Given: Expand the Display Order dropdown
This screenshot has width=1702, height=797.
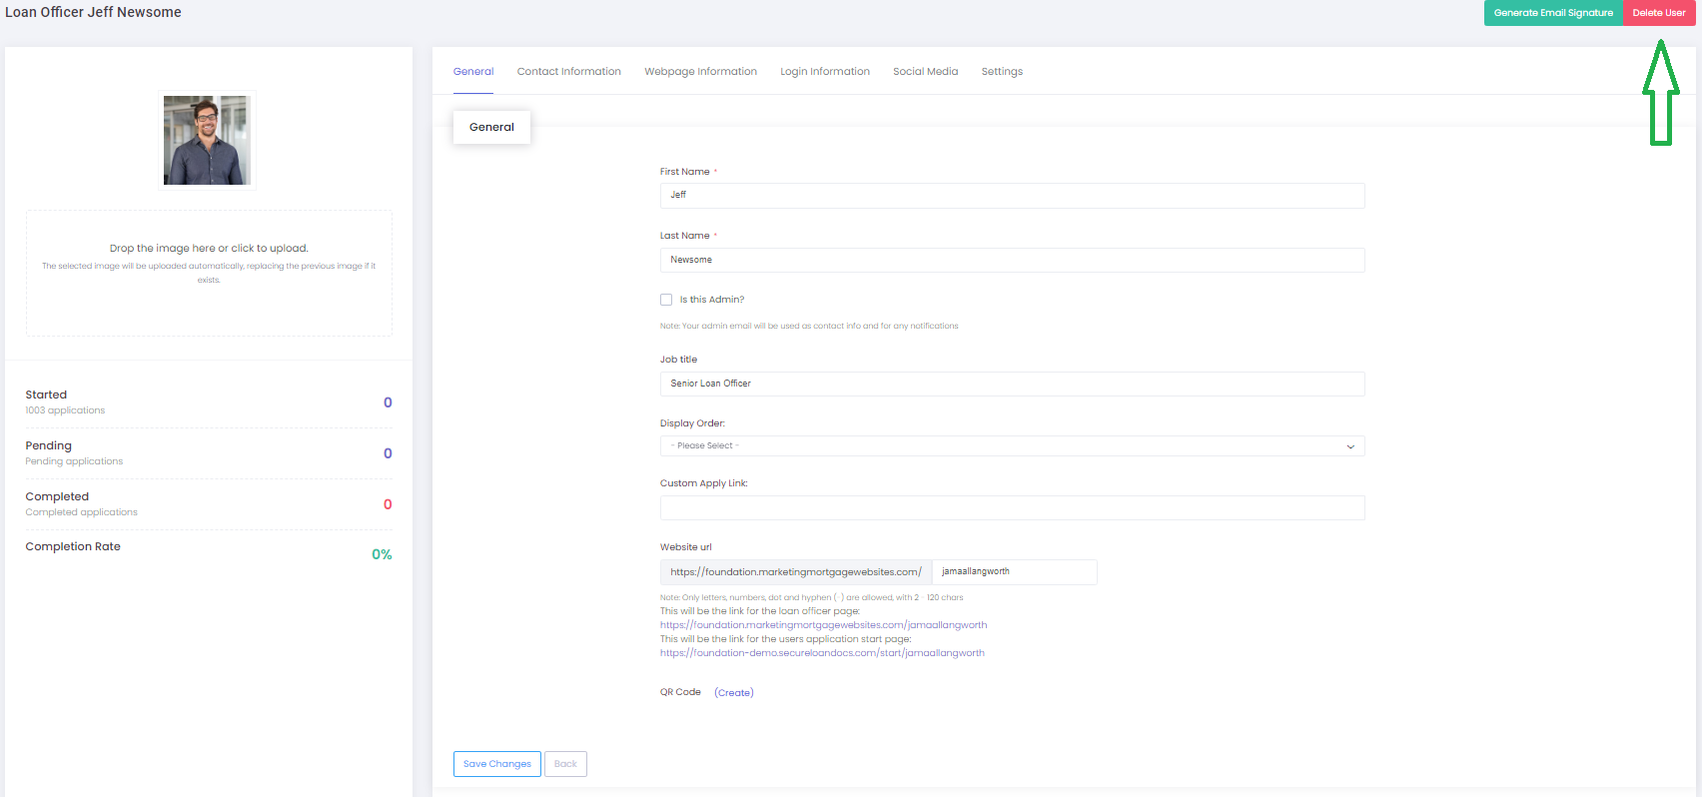Looking at the screenshot, I should 1011,446.
